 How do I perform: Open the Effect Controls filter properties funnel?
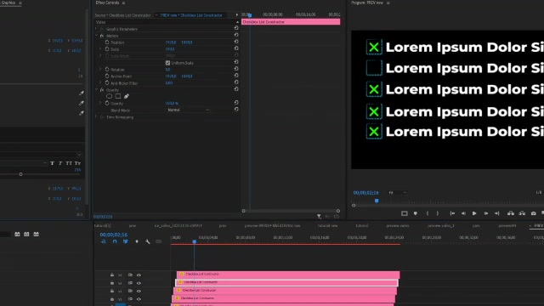(319, 217)
